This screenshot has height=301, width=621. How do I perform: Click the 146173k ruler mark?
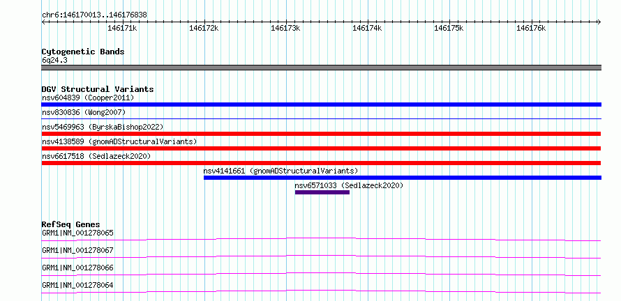pos(285,29)
